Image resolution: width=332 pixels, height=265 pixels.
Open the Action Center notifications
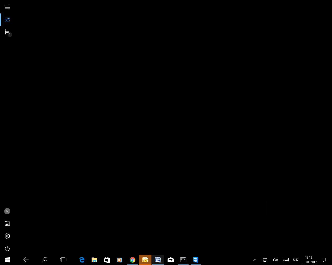[324, 260]
